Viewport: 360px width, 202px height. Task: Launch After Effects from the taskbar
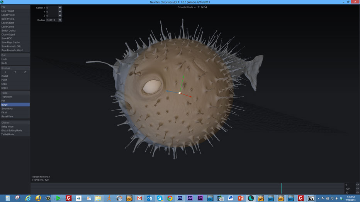pos(190,198)
